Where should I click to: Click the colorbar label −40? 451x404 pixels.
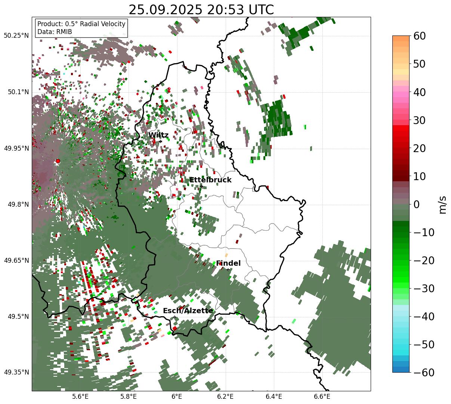click(x=424, y=316)
